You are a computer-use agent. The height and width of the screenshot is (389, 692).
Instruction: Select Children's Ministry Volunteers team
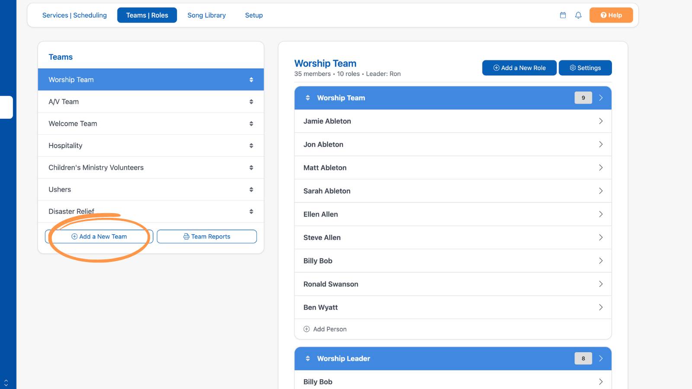pyautogui.click(x=151, y=168)
